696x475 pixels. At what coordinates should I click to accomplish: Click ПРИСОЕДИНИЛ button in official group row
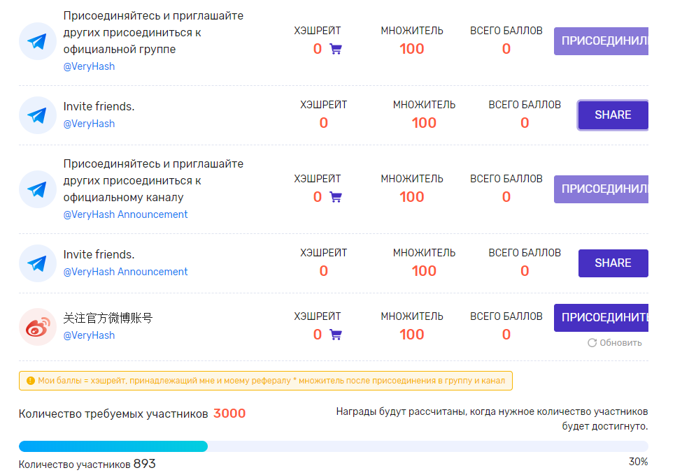click(x=601, y=41)
